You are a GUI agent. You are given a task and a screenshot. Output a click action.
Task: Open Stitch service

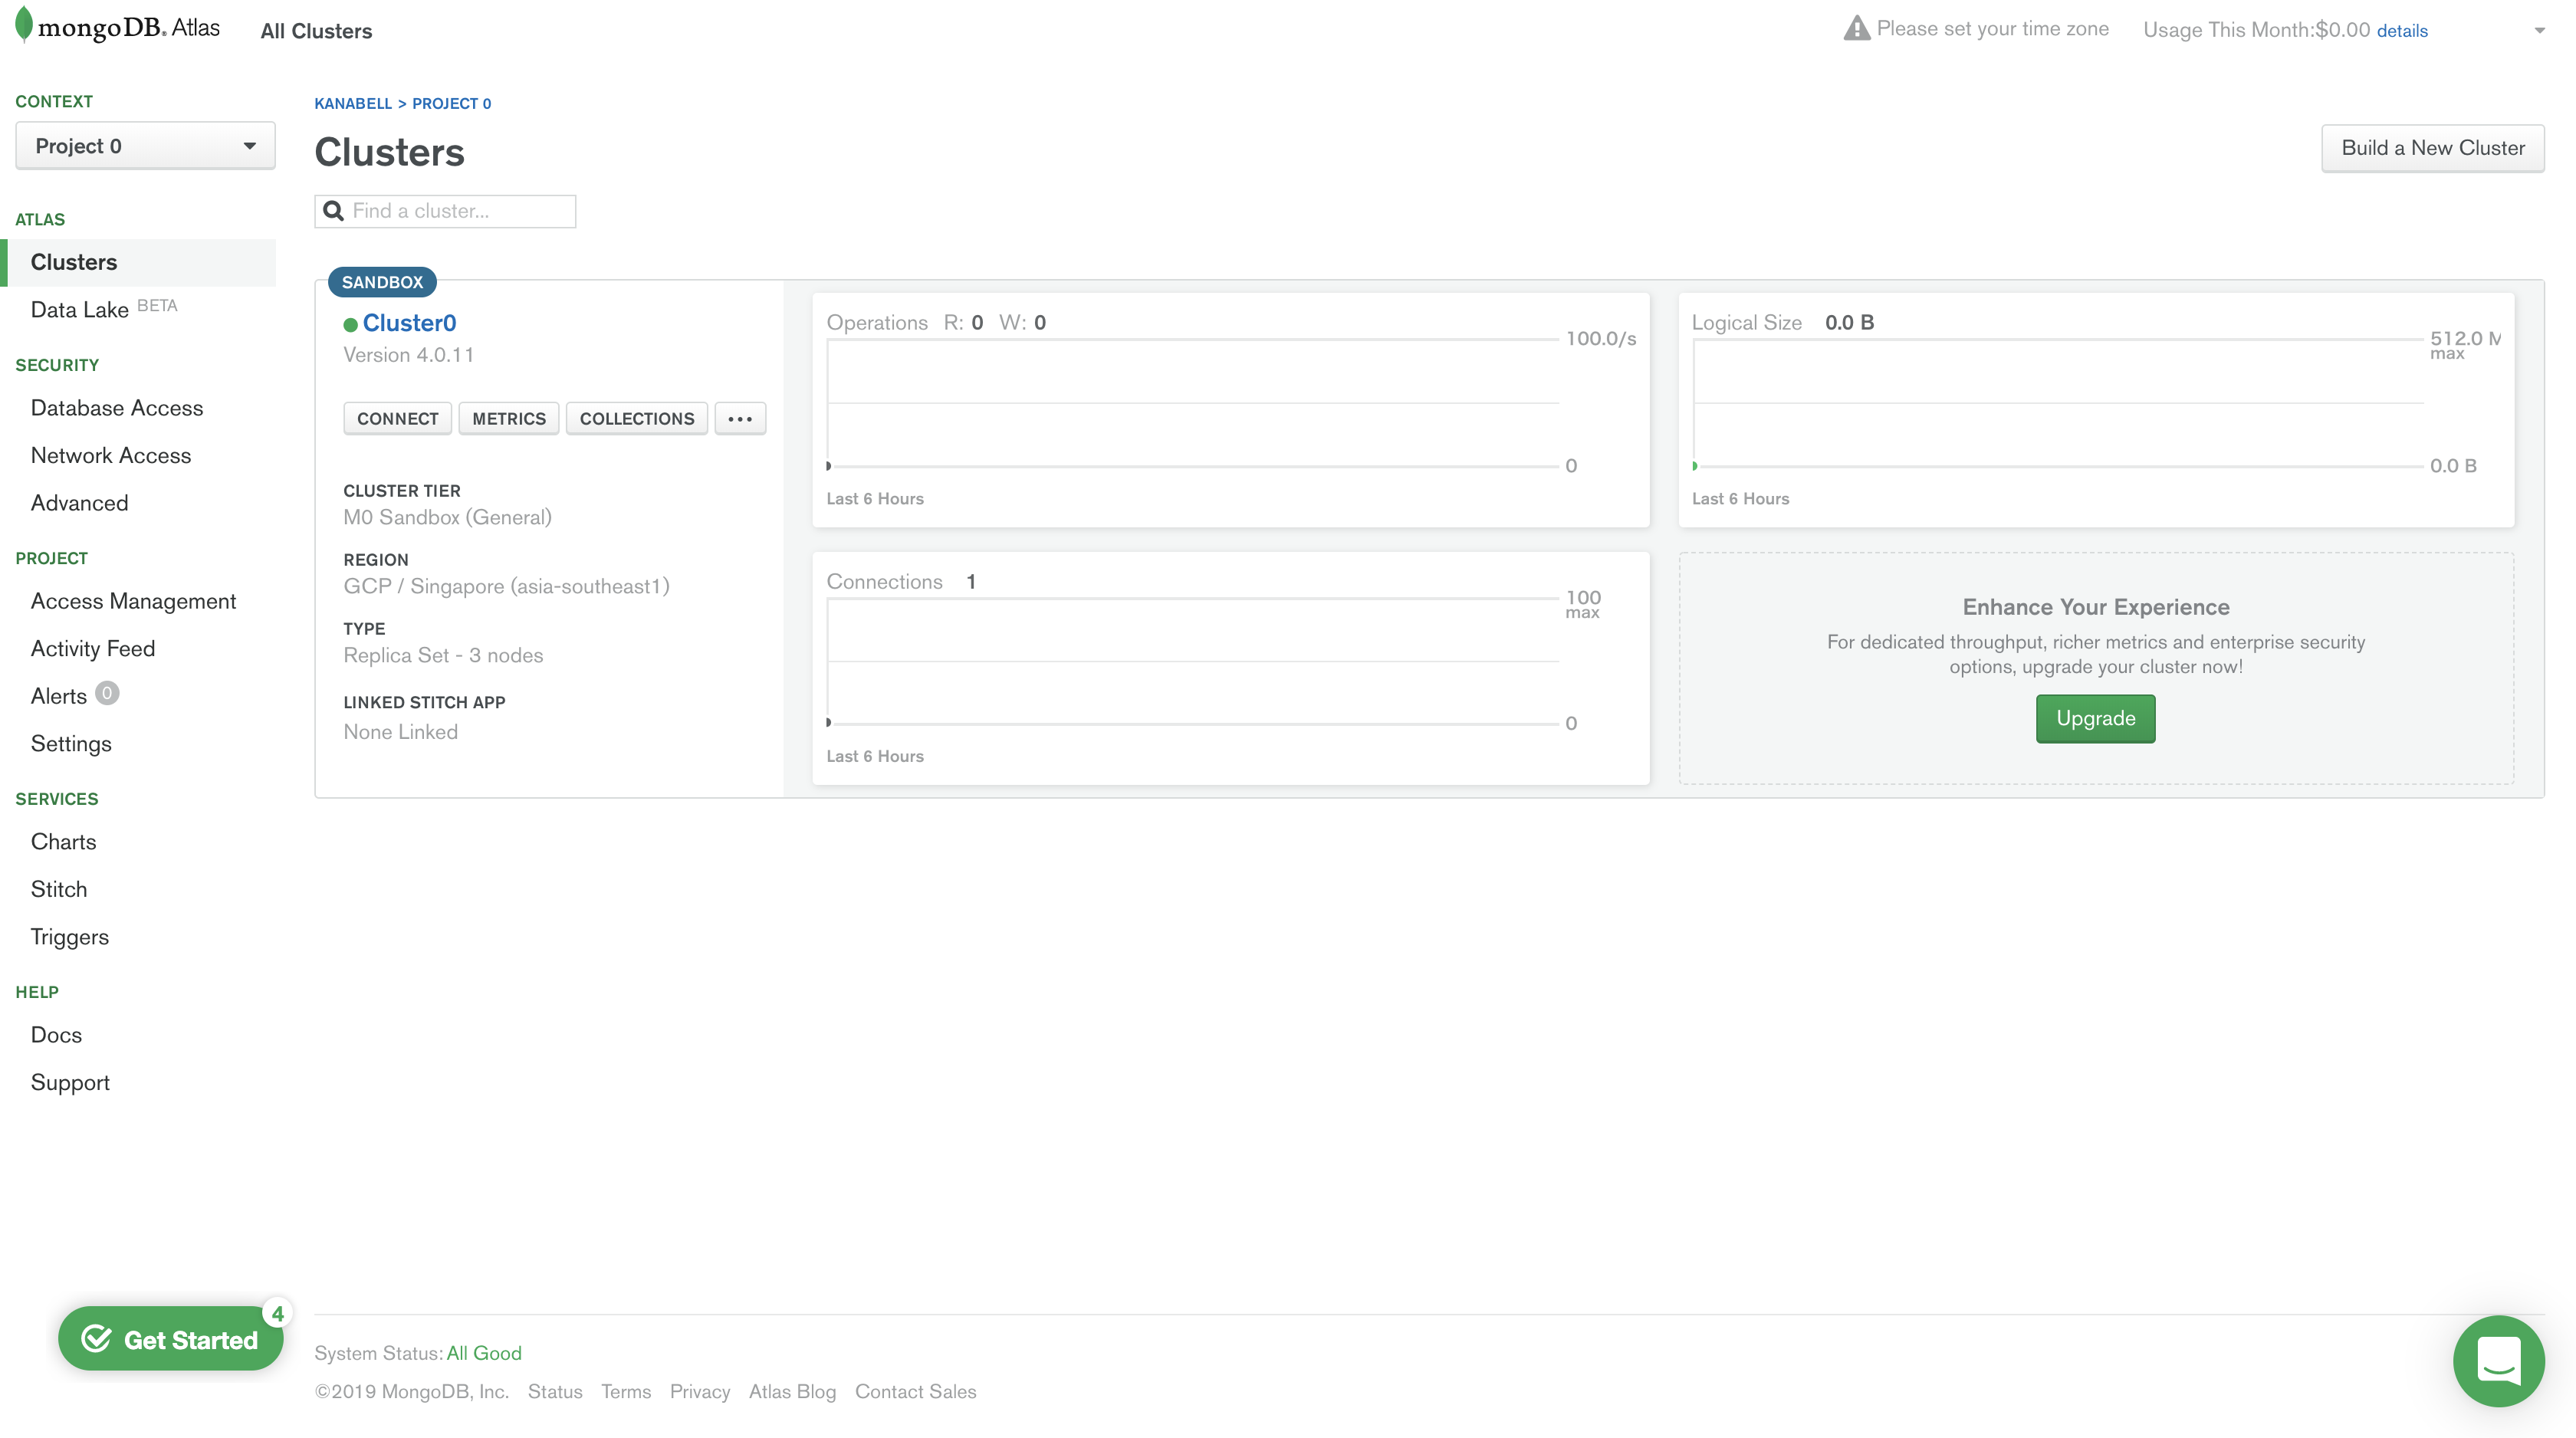pyautogui.click(x=59, y=889)
